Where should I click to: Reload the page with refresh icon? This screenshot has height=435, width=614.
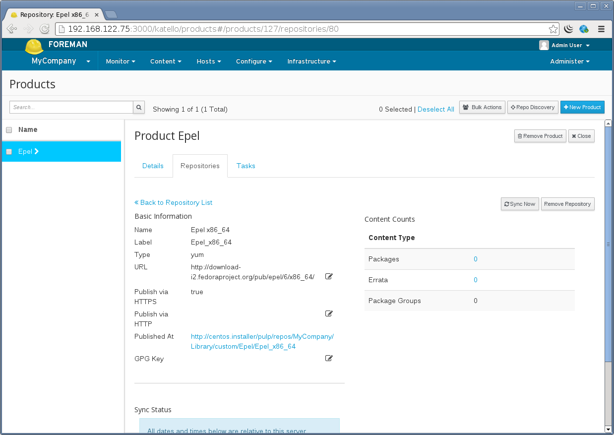point(45,29)
